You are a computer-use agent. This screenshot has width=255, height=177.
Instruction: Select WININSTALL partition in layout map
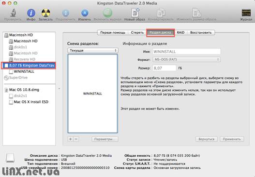point(93,94)
